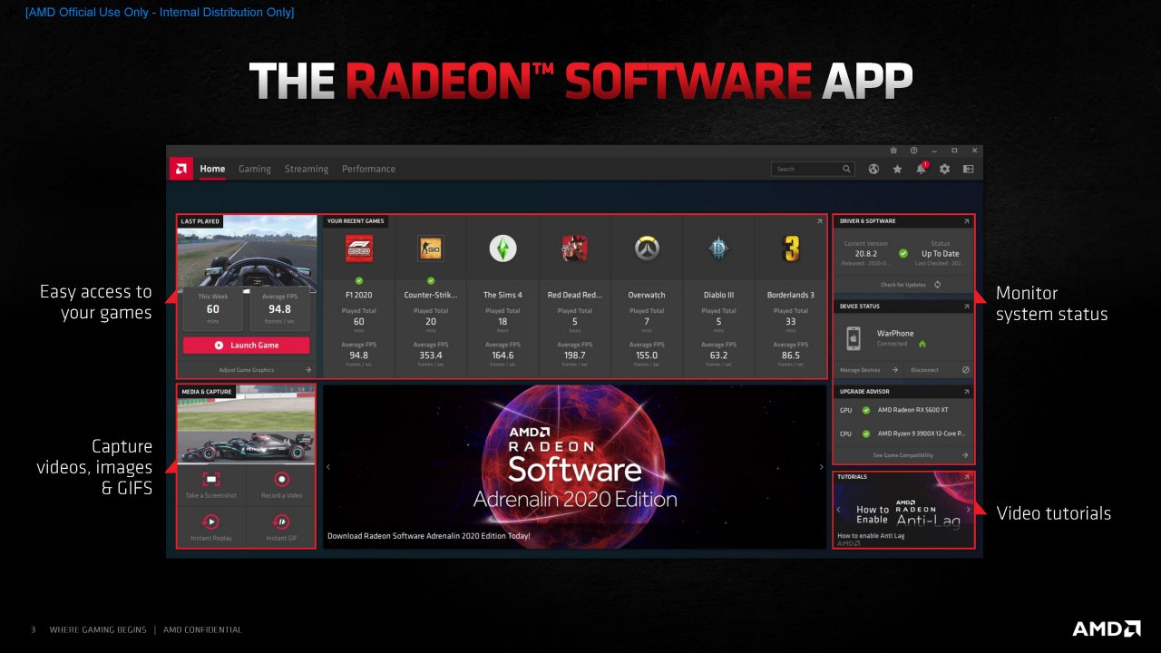Switch to the Gaming tab
This screenshot has width=1161, height=653.
[255, 169]
